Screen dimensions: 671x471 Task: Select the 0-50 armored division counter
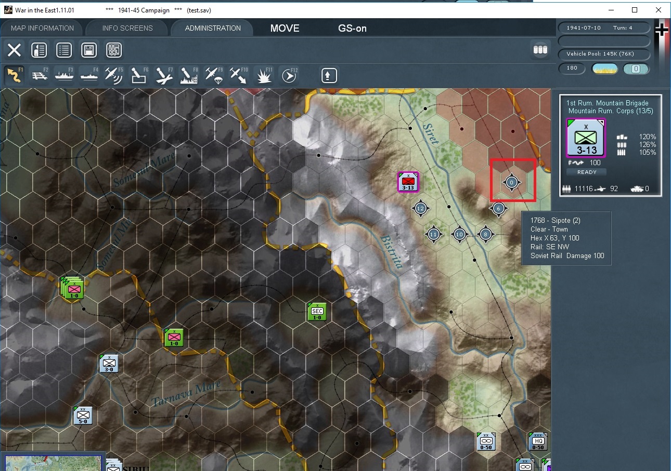click(x=486, y=441)
